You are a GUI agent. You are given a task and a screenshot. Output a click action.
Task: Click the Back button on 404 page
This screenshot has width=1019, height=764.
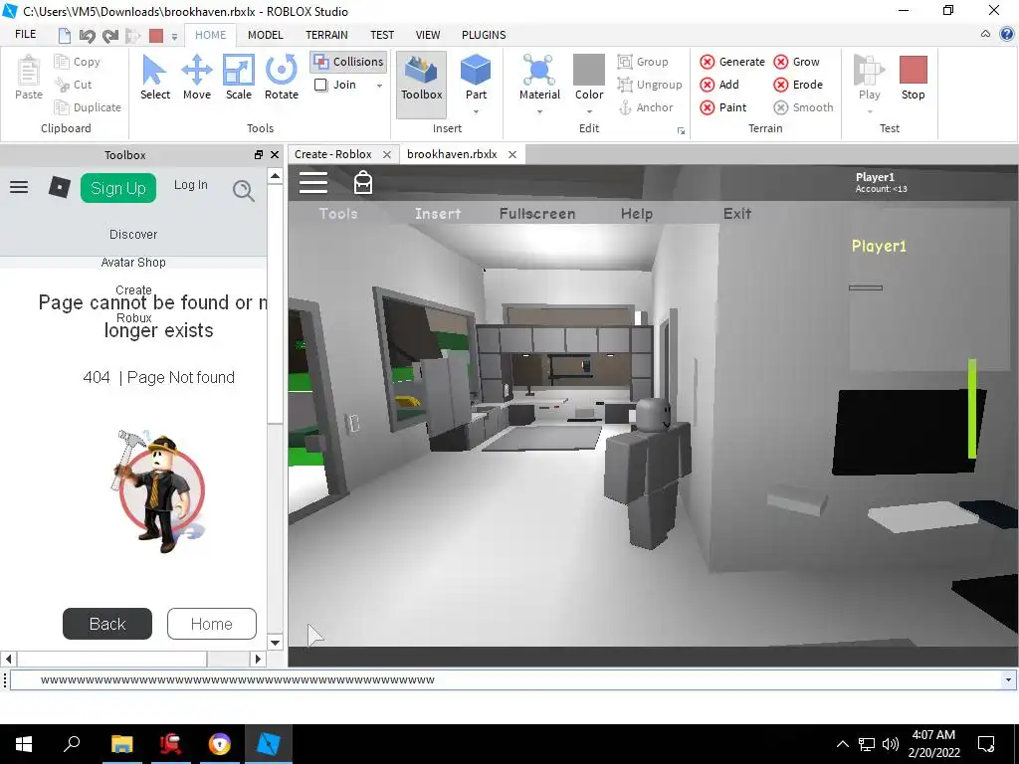[107, 624]
